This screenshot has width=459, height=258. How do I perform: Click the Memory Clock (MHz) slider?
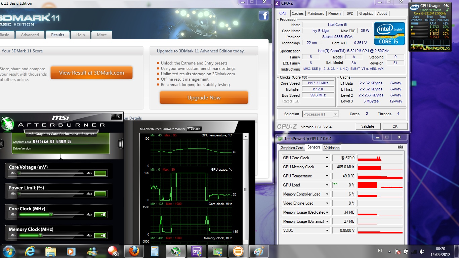(51, 235)
